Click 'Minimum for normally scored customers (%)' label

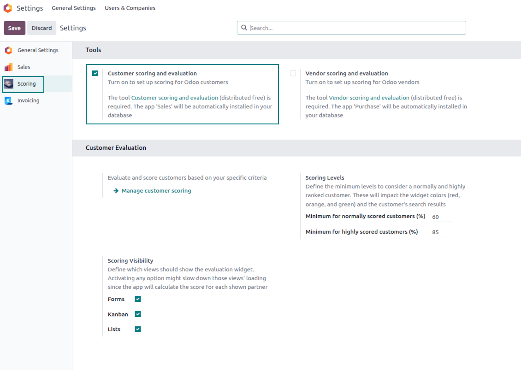pyautogui.click(x=365, y=216)
